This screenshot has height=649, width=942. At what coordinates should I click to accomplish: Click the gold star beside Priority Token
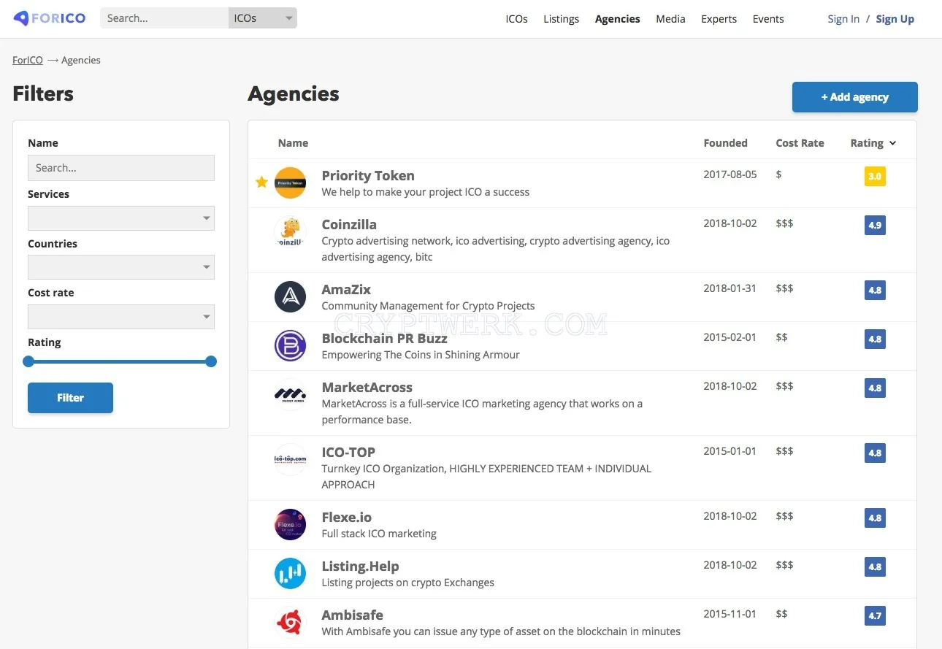(261, 182)
